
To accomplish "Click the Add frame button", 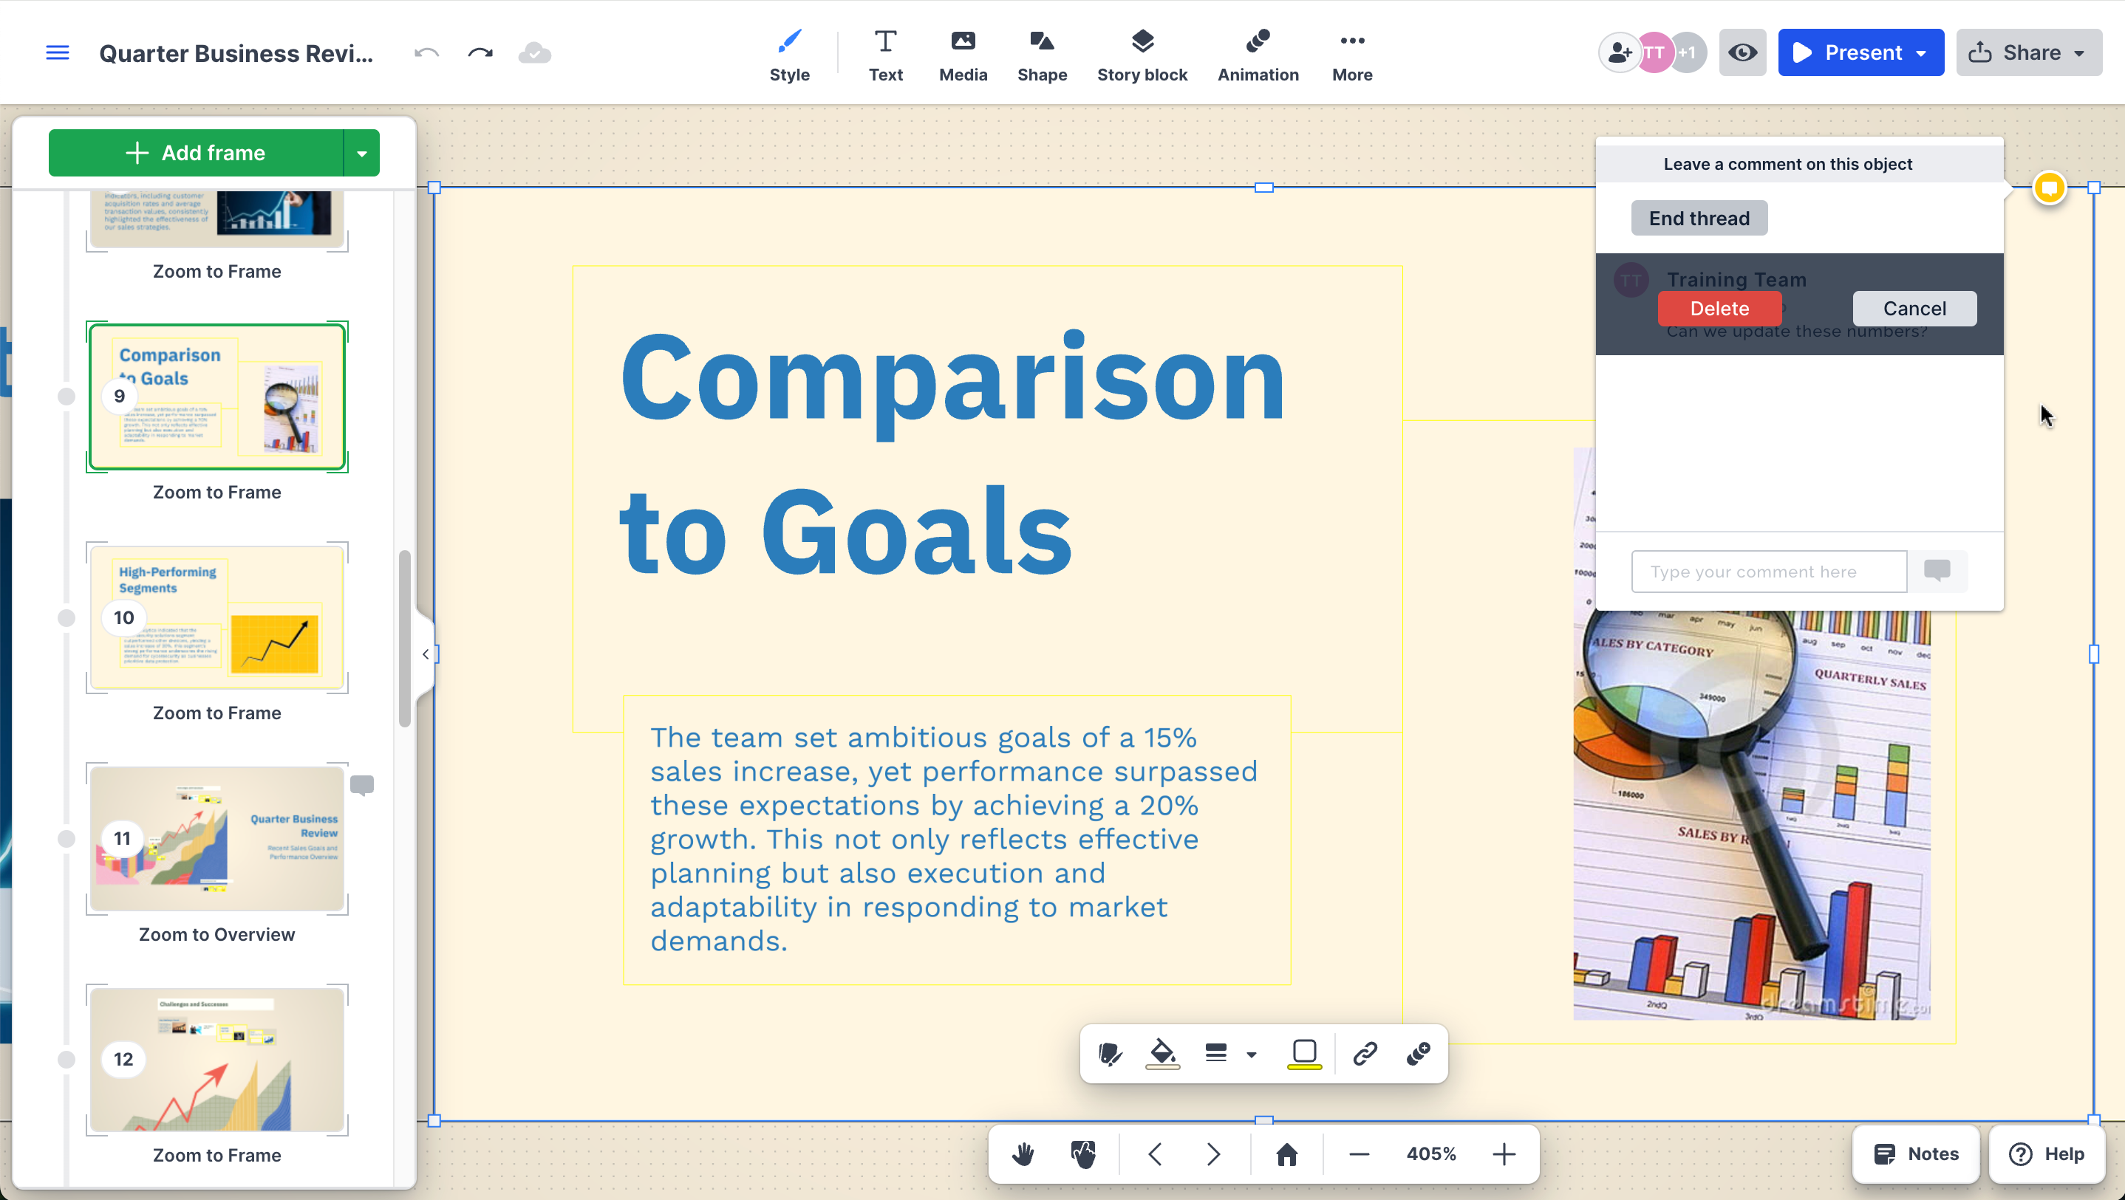I will (196, 153).
